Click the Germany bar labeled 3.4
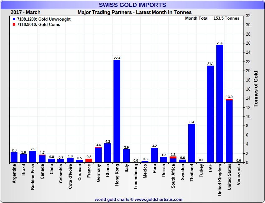Image resolution: width=265 pixels, height=203 pixels. (x=98, y=155)
